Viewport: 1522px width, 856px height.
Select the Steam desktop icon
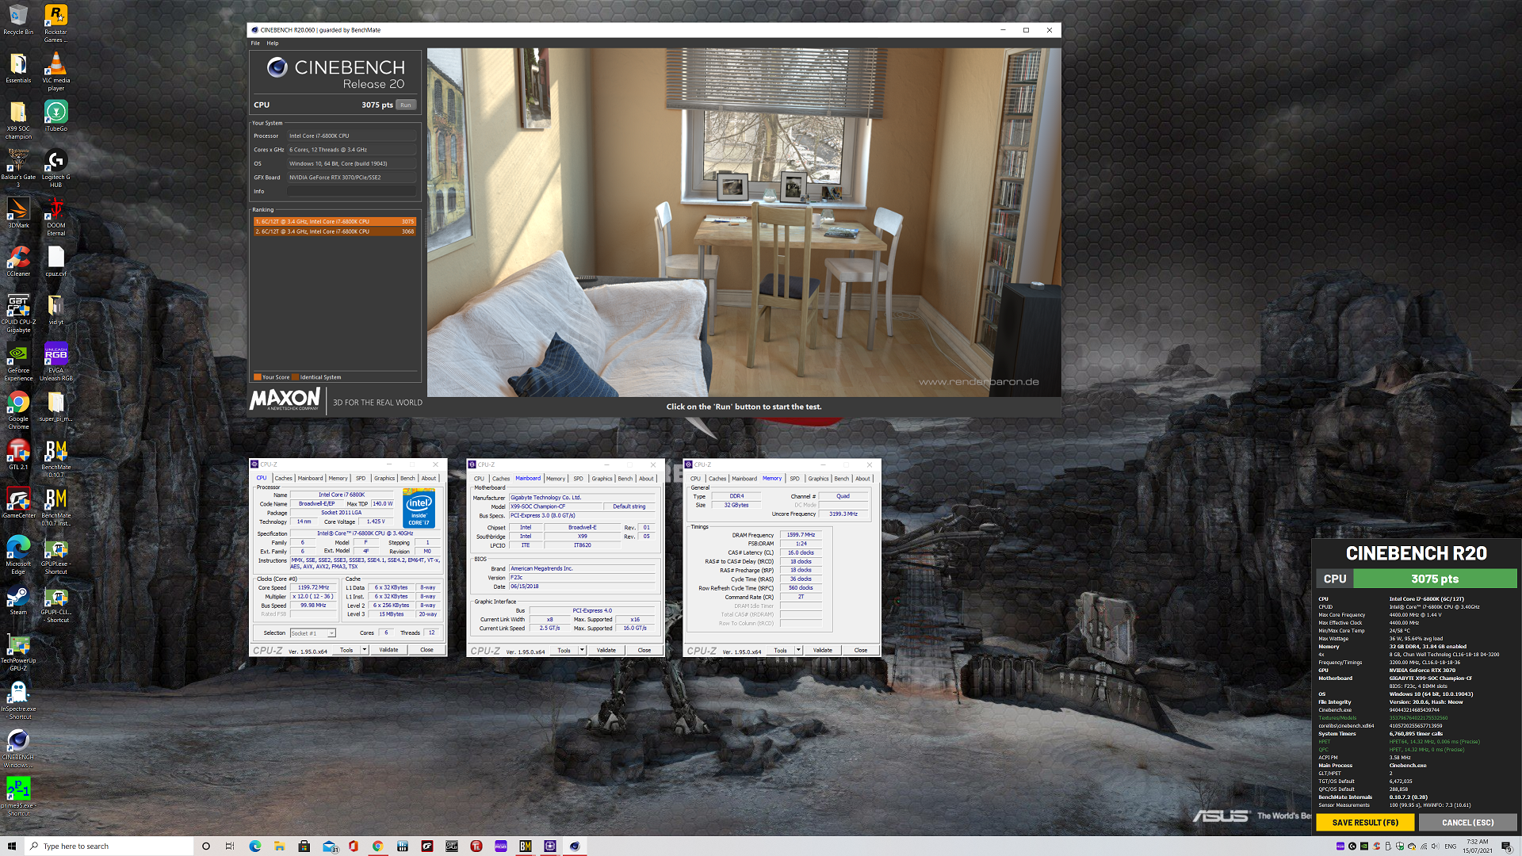(x=18, y=600)
